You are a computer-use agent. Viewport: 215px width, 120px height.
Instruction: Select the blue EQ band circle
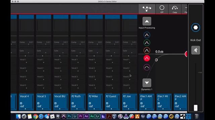(147, 35)
